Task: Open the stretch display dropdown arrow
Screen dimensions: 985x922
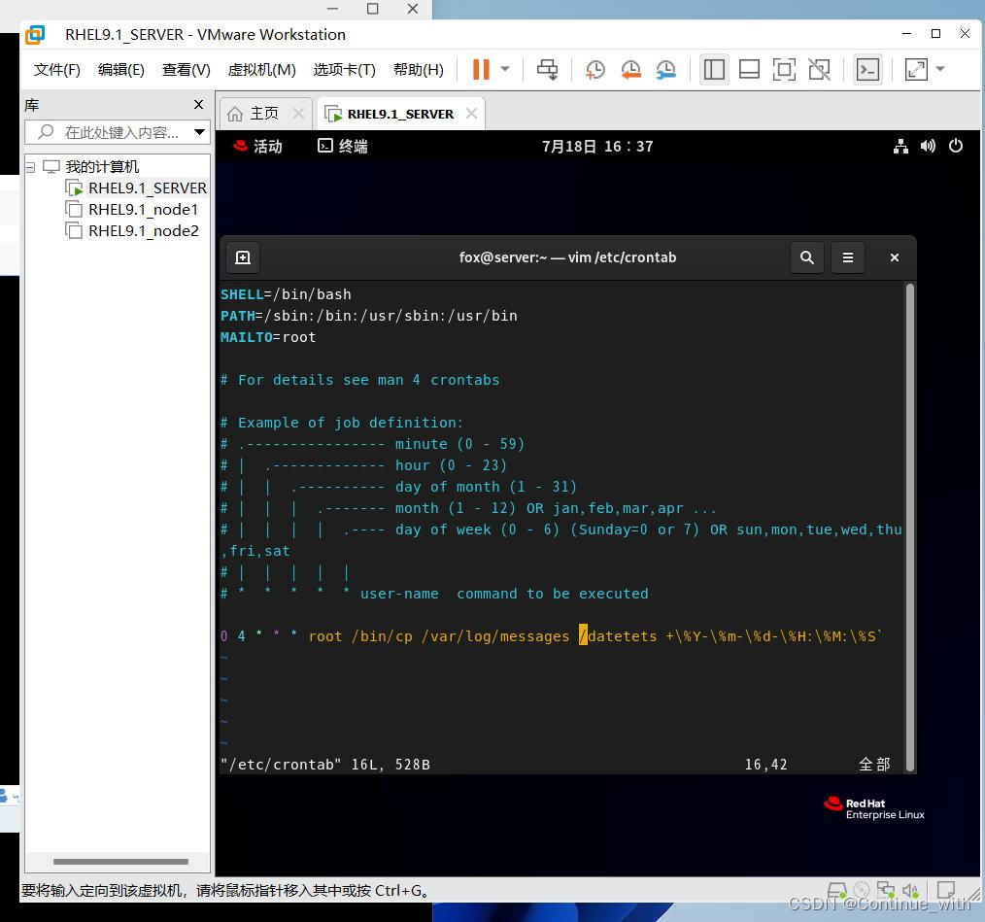Action: click(x=940, y=69)
